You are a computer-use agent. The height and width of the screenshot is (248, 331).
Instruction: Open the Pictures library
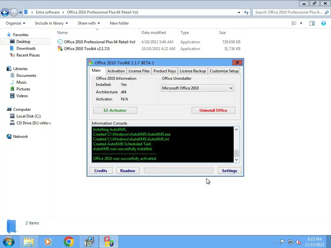23,89
